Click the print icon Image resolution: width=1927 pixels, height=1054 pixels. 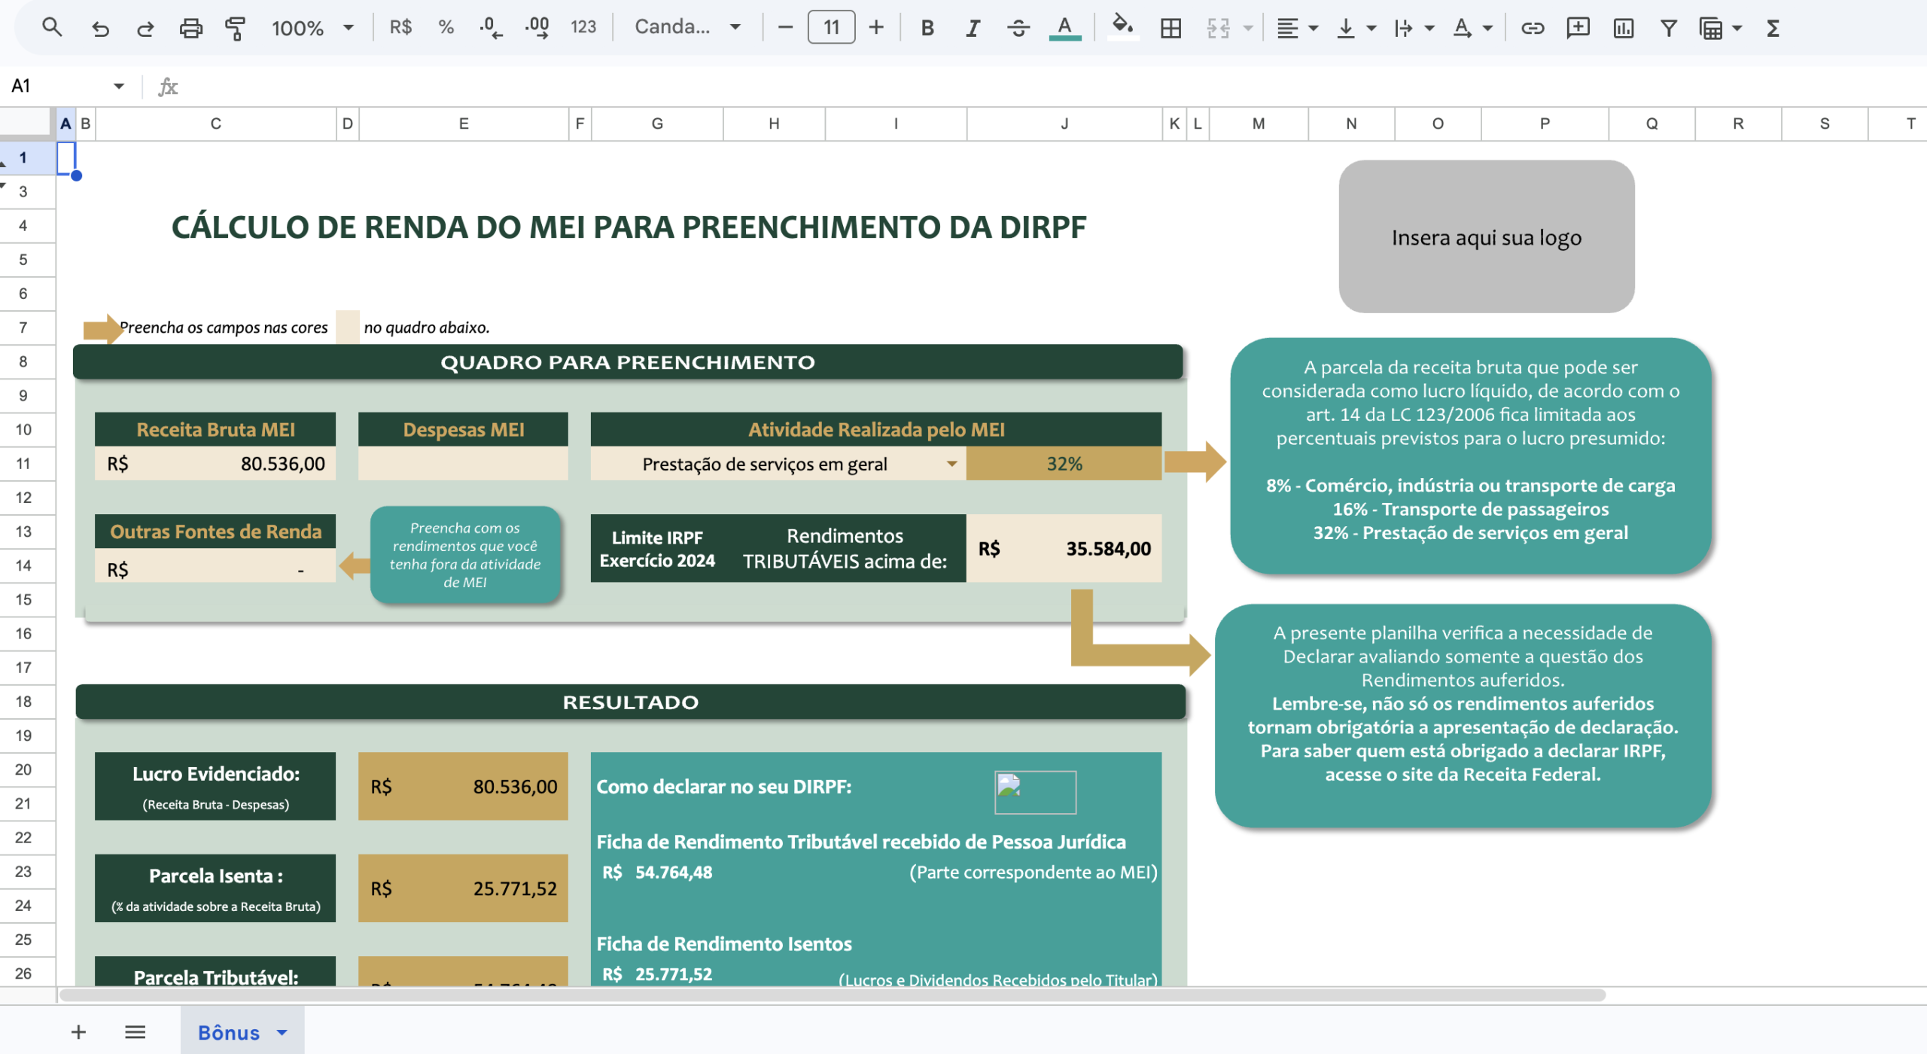[x=190, y=28]
